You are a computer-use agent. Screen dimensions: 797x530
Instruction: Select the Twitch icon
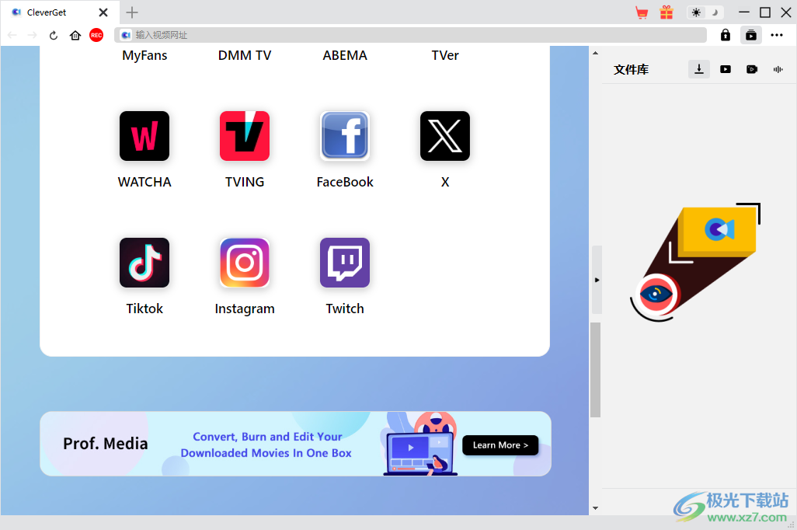tap(345, 263)
